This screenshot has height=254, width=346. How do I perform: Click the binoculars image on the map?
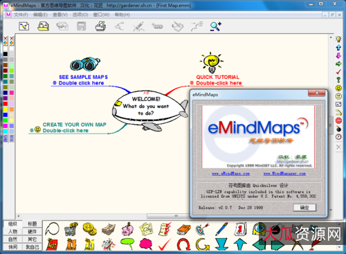point(85,64)
